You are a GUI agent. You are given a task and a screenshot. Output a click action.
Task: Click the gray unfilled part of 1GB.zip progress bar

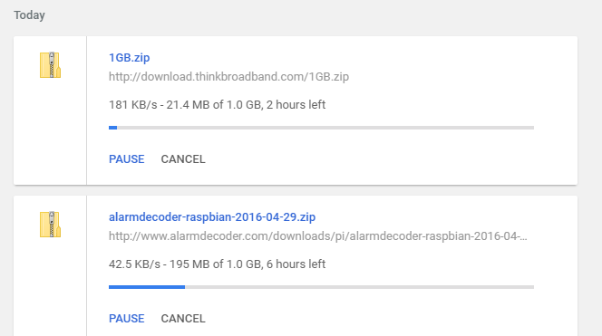click(x=325, y=128)
